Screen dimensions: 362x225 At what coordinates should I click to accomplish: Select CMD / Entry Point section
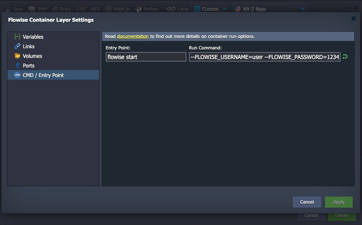[53, 75]
